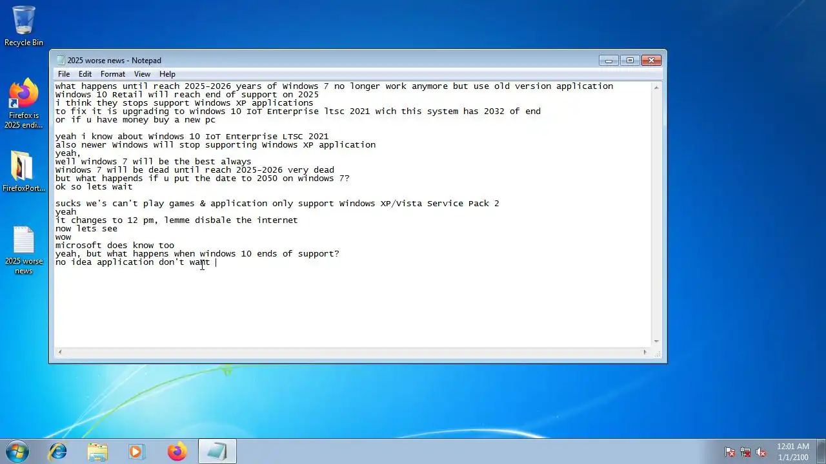Click the vertical scrollbar up arrow
The width and height of the screenshot is (826, 464).
coord(656,87)
